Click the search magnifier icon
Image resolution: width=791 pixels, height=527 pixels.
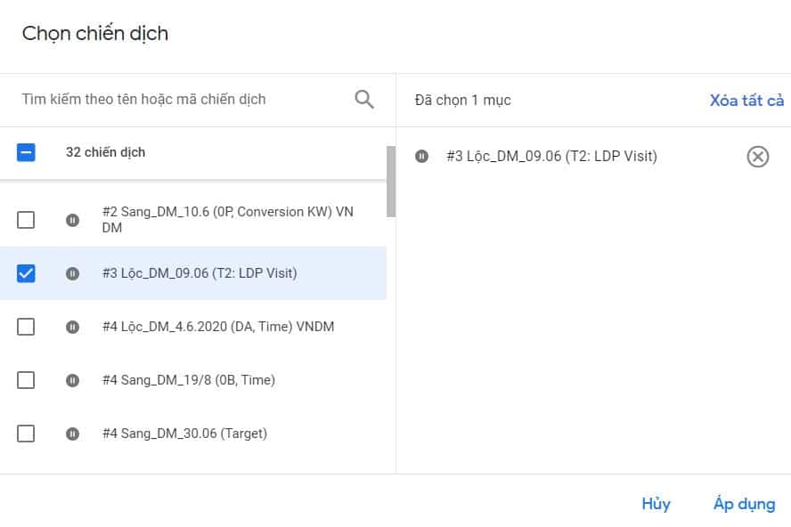pyautogui.click(x=364, y=99)
